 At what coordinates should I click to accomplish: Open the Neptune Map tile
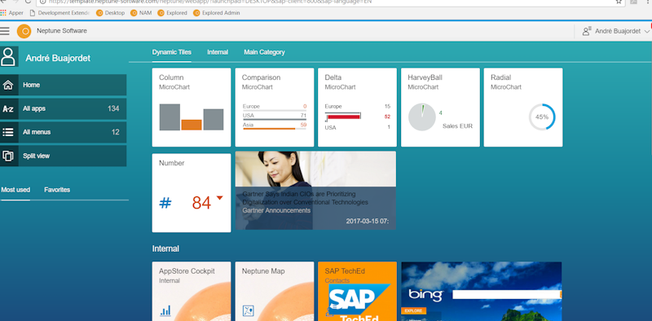[x=275, y=291]
